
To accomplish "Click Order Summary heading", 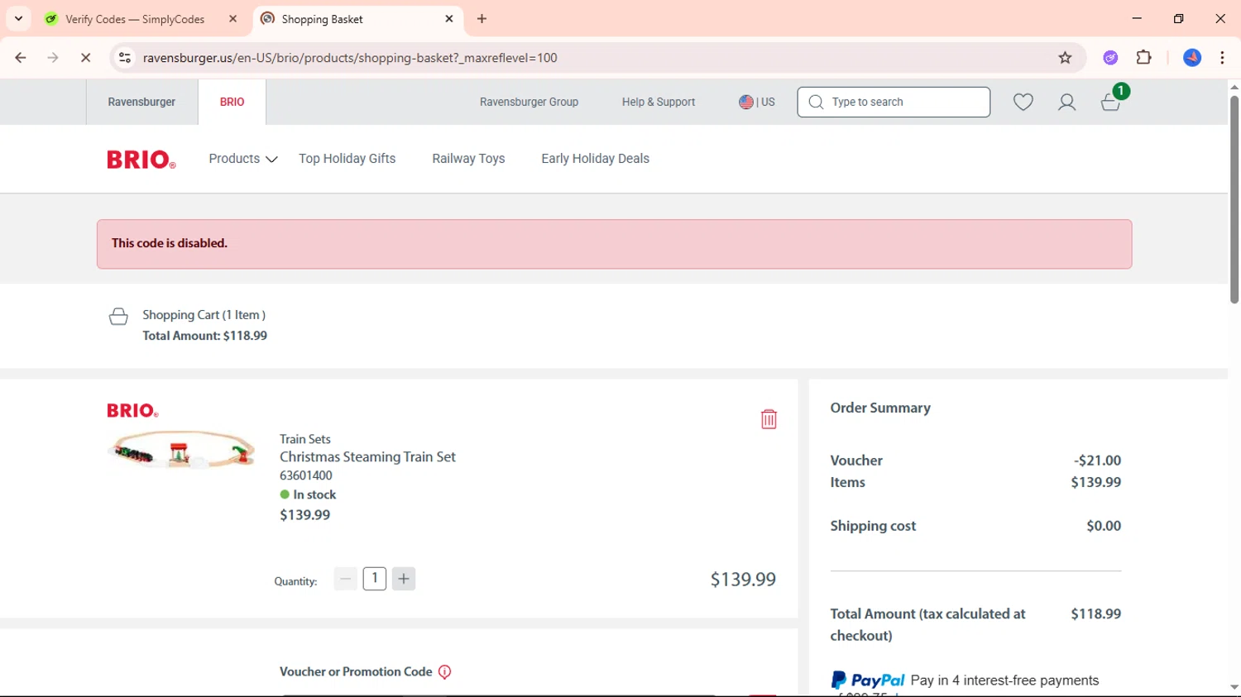I will 880,408.
